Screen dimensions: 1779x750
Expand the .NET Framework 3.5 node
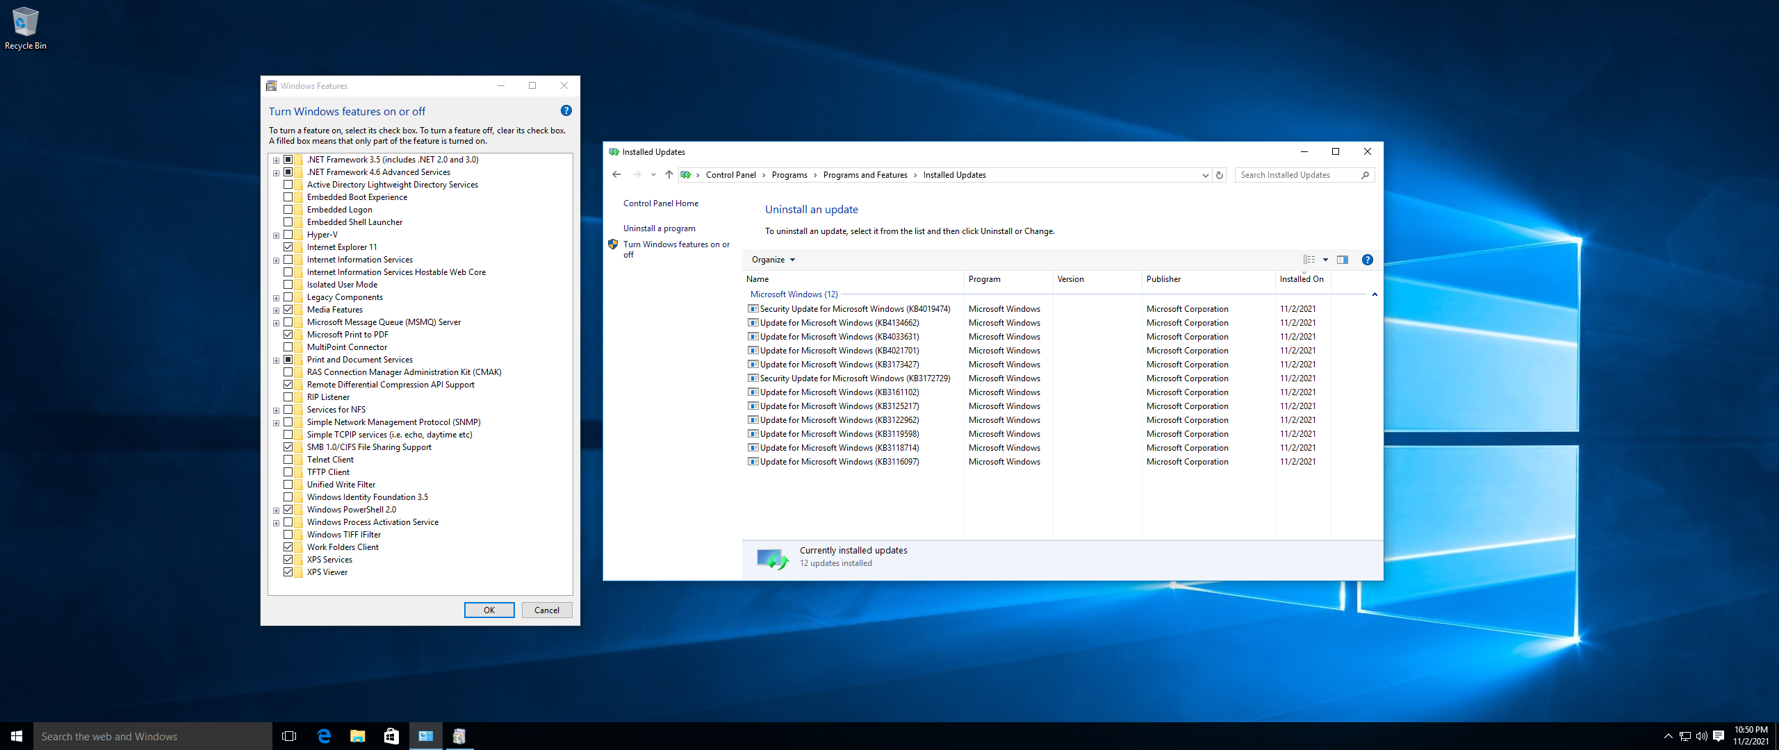click(x=277, y=160)
